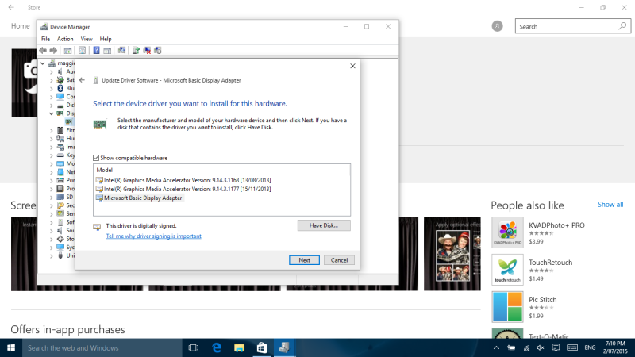Open Properties from the Device Manager toolbar

coord(82,50)
